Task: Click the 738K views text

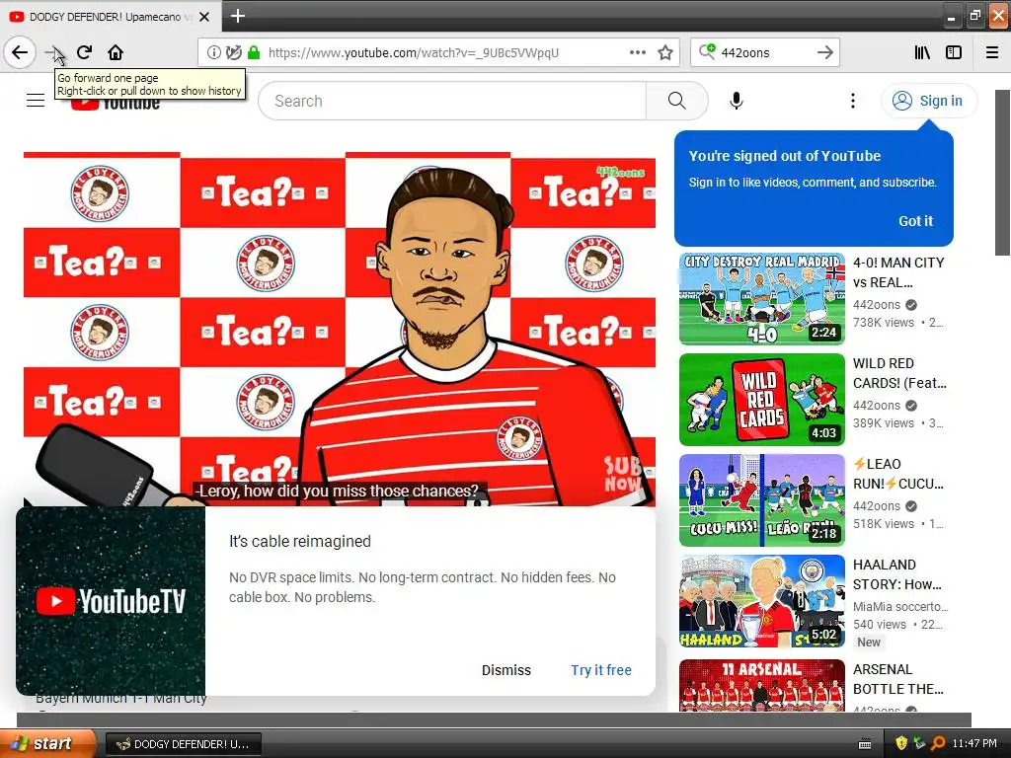Action: click(884, 323)
